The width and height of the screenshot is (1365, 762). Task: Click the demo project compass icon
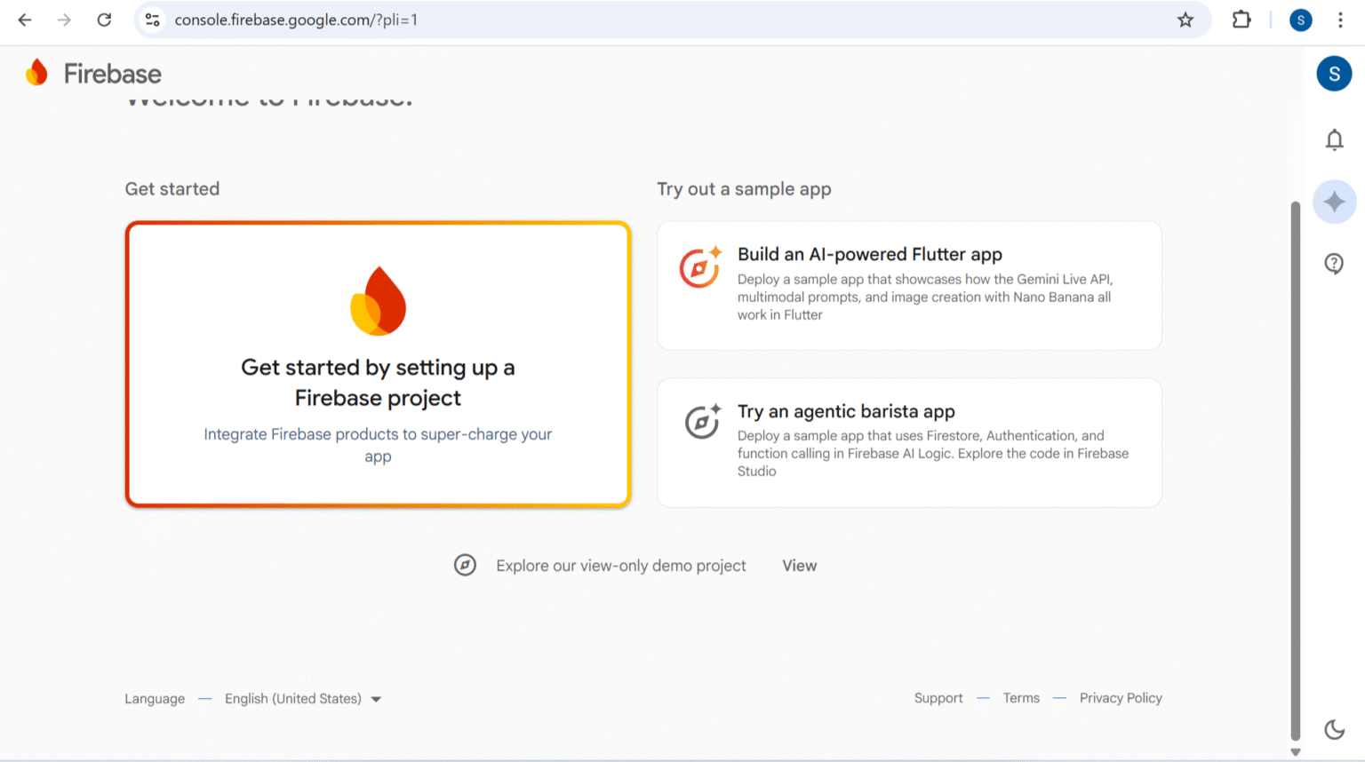coord(465,565)
